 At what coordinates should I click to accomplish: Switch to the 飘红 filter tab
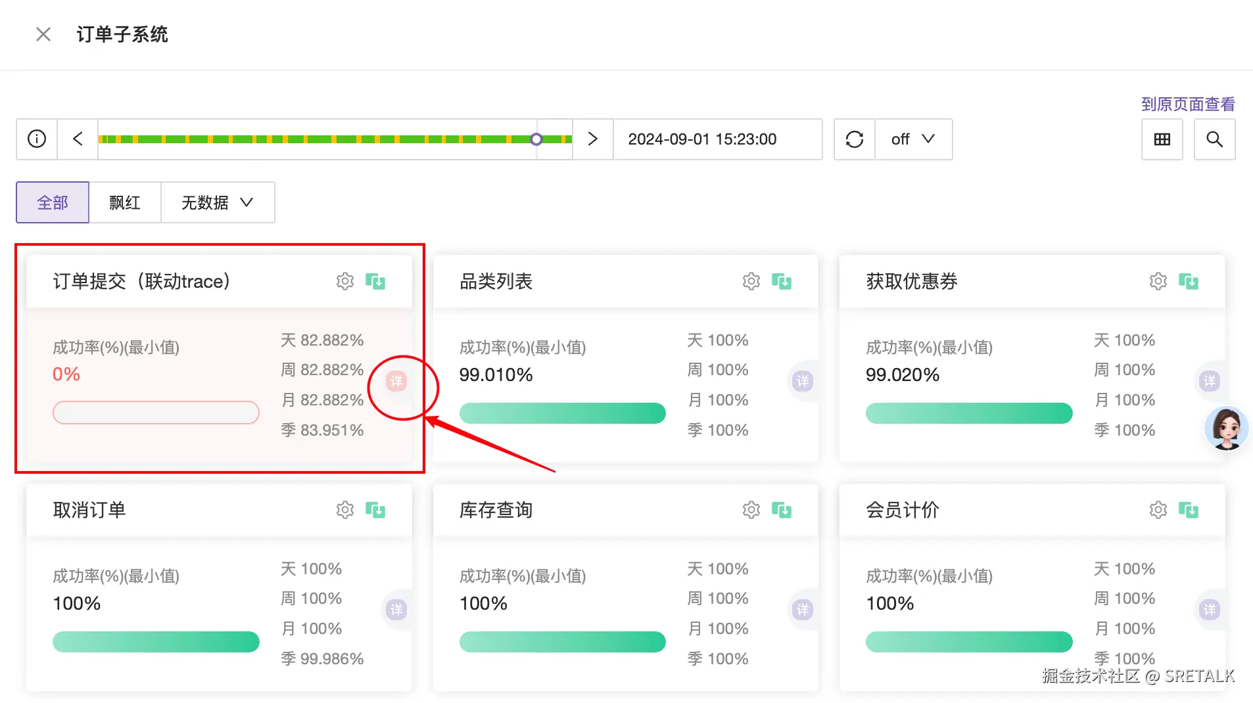(x=124, y=202)
